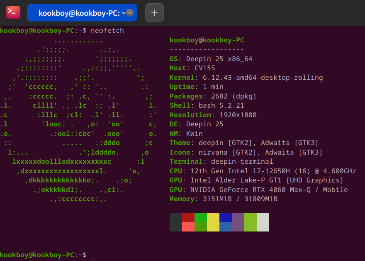
Task: Click the green kookboy@kookboy-PC neofetch header
Action: [x=207, y=40]
